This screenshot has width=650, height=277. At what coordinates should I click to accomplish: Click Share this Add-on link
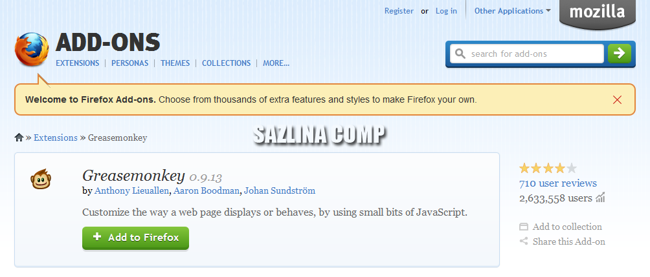point(568,241)
